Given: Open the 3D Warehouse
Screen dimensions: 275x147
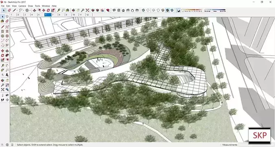Looking at the screenshot, I should point(93,11).
